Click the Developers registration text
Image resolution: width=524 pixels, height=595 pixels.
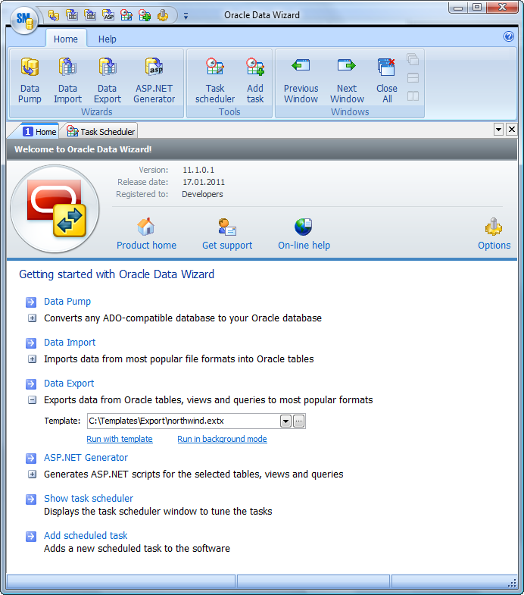tap(202, 194)
